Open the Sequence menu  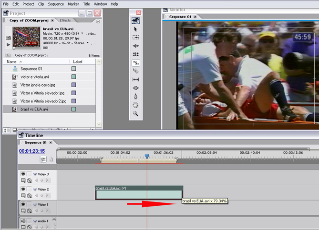56,4
